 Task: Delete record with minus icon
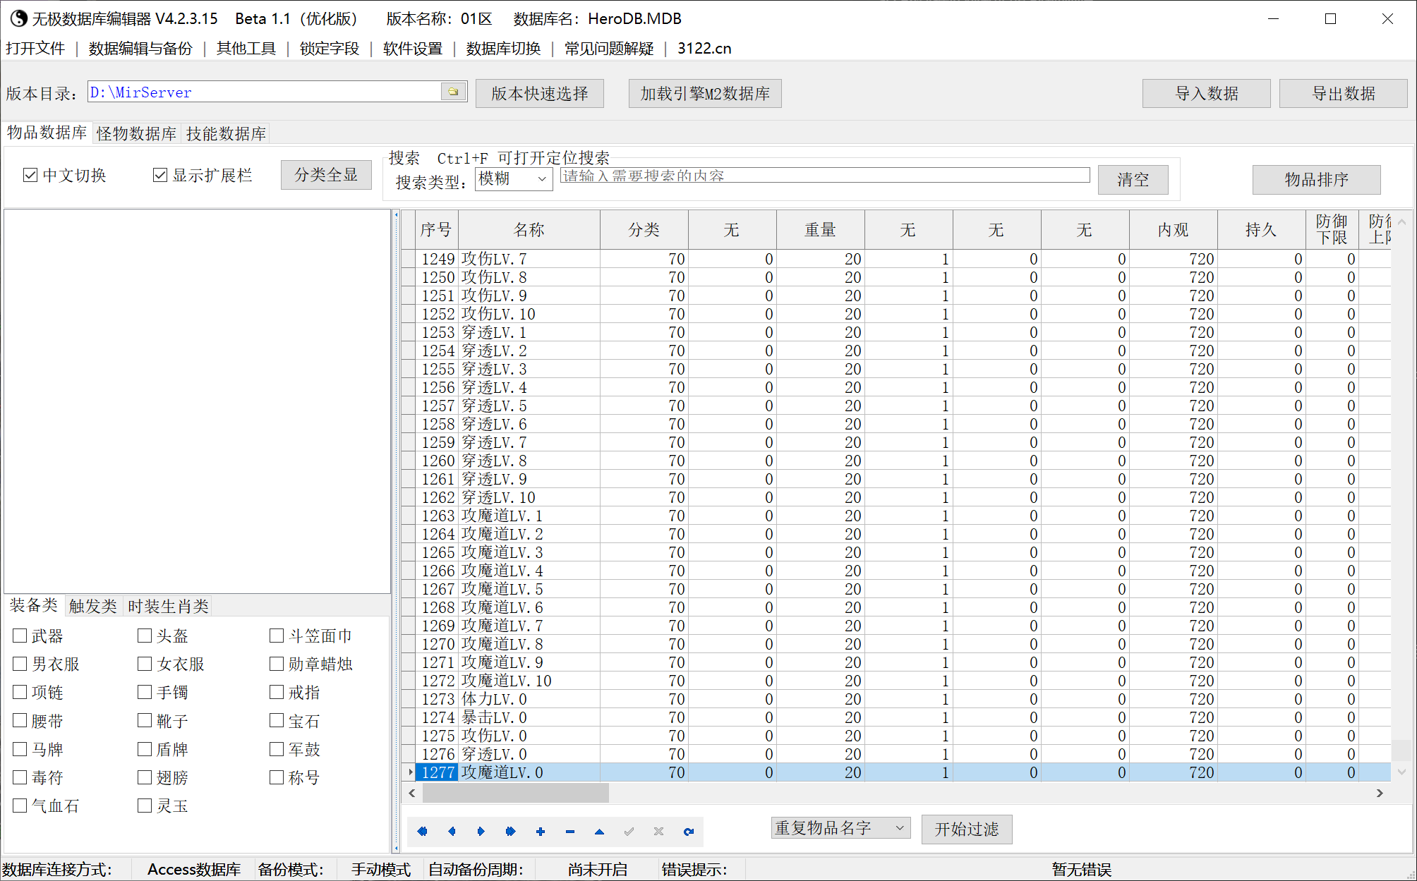coord(570,832)
